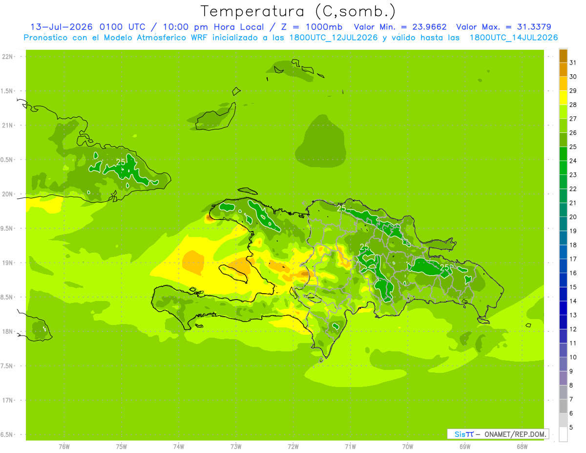Select the color swatch between 25 and 26
586x453 pixels.
click(563, 140)
